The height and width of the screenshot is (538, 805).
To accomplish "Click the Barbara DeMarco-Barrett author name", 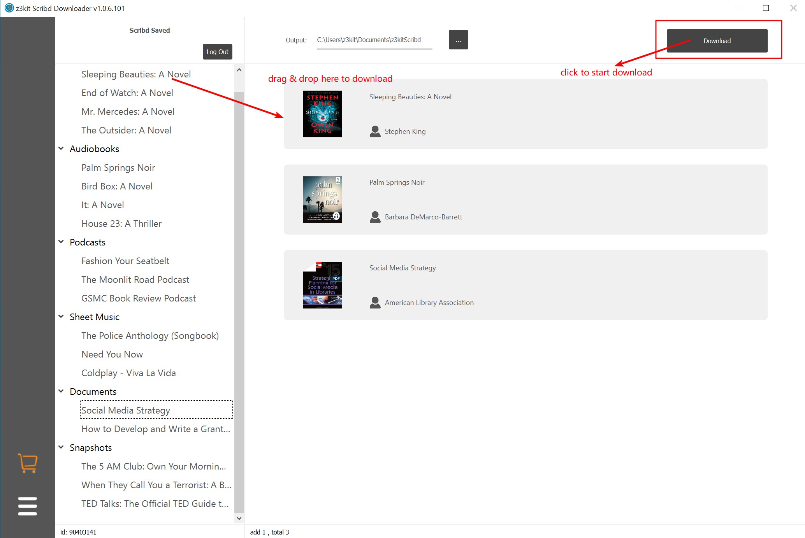I will click(x=424, y=217).
